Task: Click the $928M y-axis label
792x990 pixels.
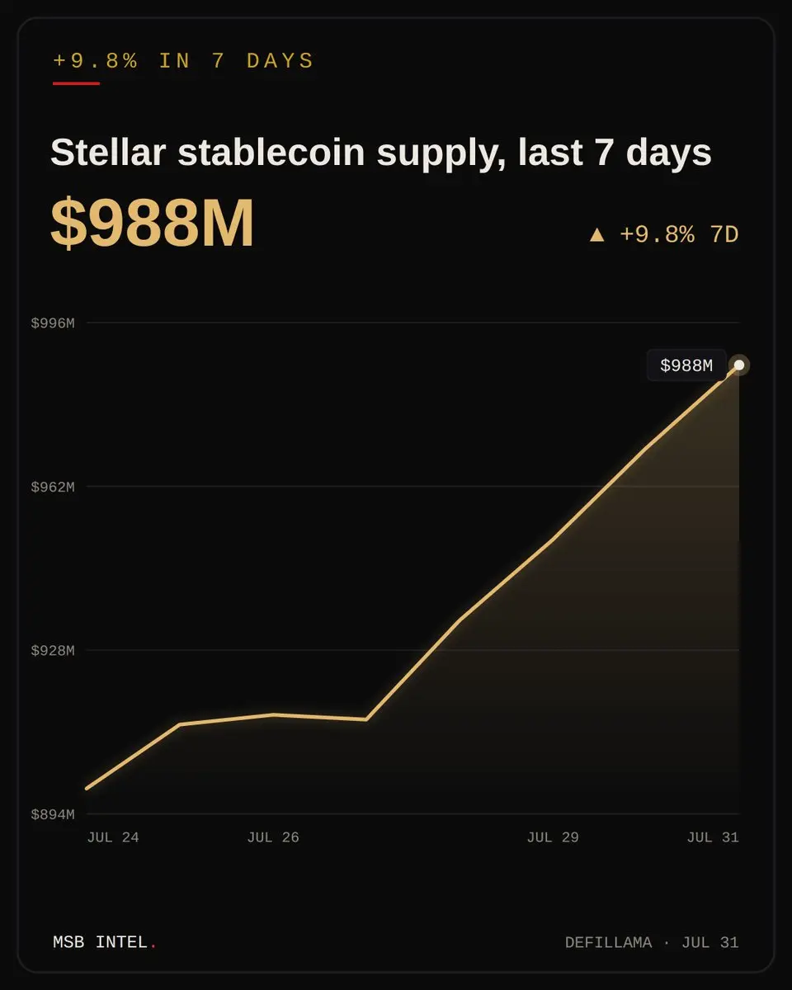Action: click(53, 650)
